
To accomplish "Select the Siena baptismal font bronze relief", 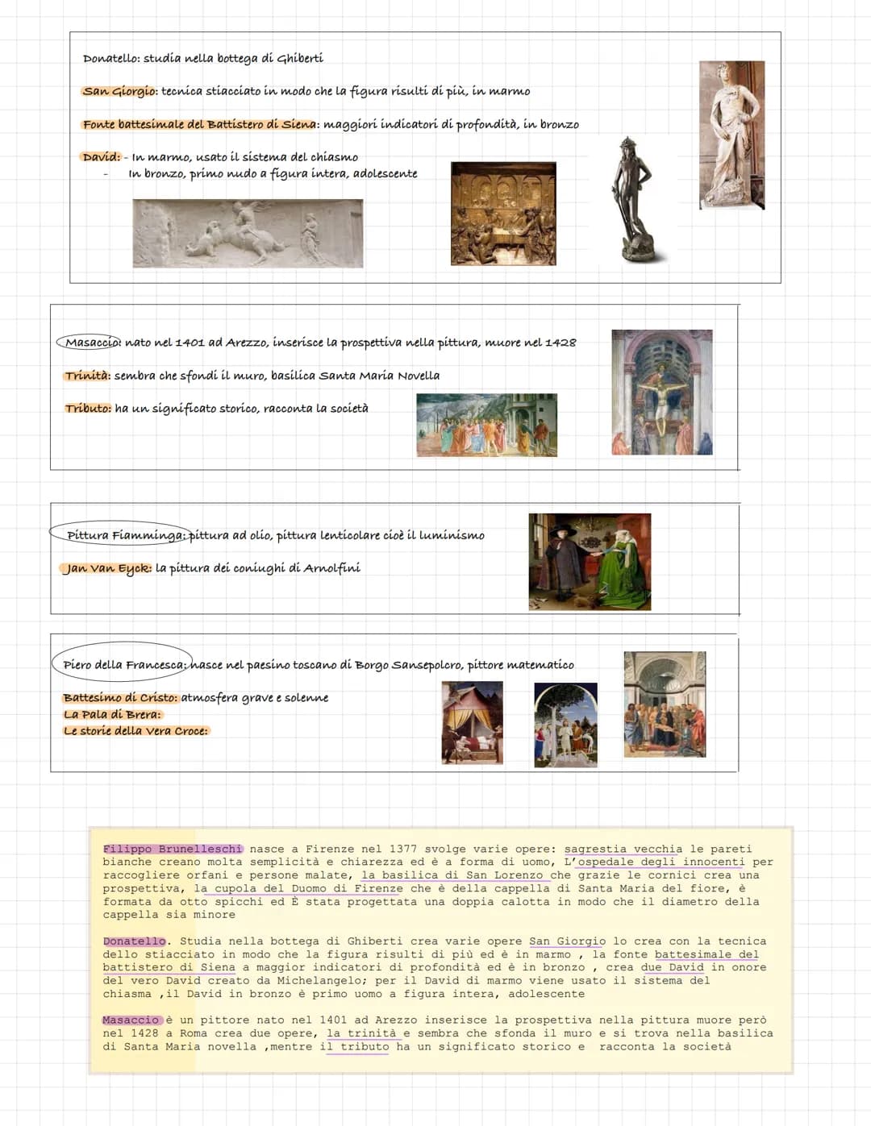I will point(503,214).
